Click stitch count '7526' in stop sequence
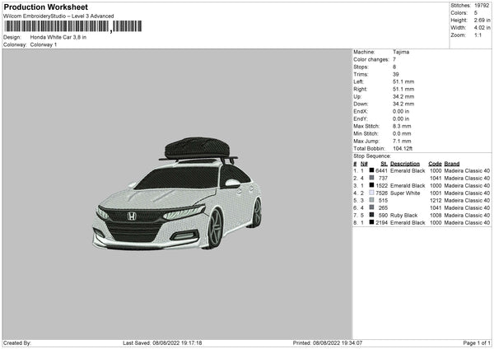494x349 pixels. (381, 193)
